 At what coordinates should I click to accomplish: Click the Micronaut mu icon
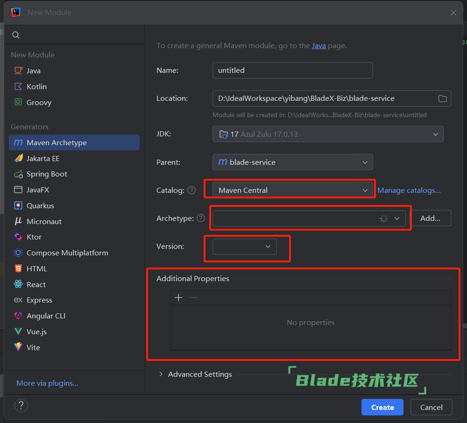coord(18,221)
